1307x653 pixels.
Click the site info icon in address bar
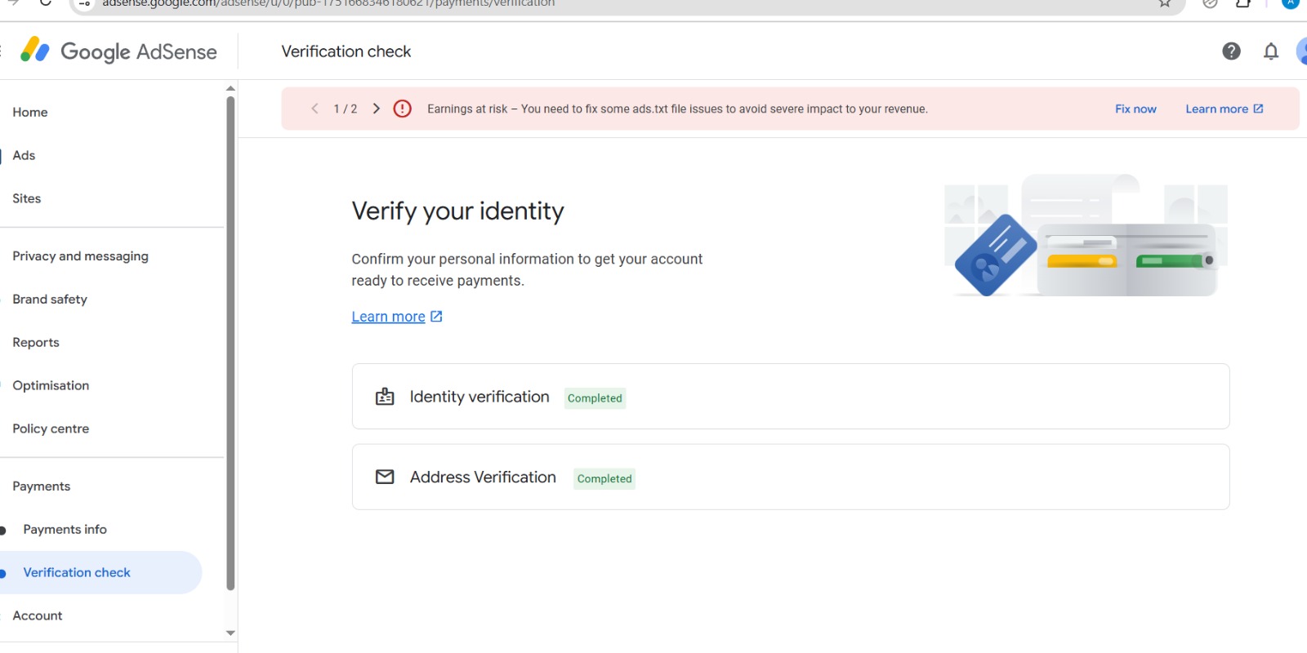pos(85,4)
